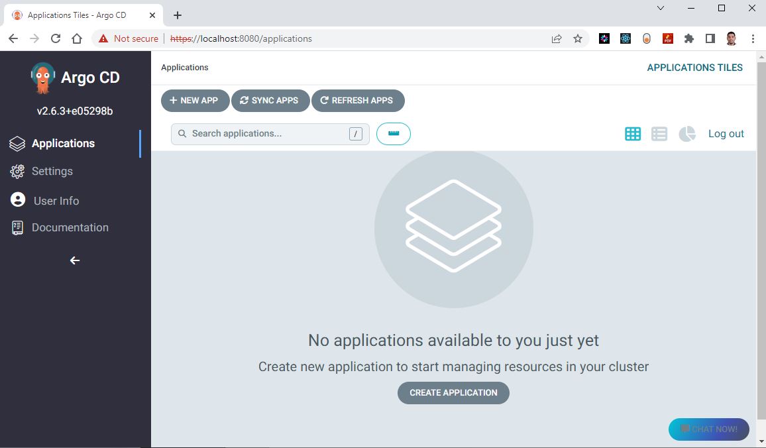The width and height of the screenshot is (766, 448).
Task: Open the Chrome three-dot menu
Action: (753, 38)
